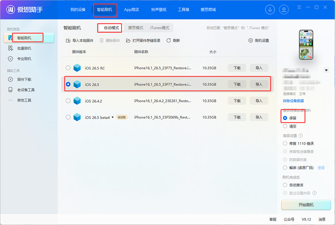Switch to 自动模式 flashing mode
Image resolution: width=335 pixels, height=225 pixels.
tap(111, 28)
